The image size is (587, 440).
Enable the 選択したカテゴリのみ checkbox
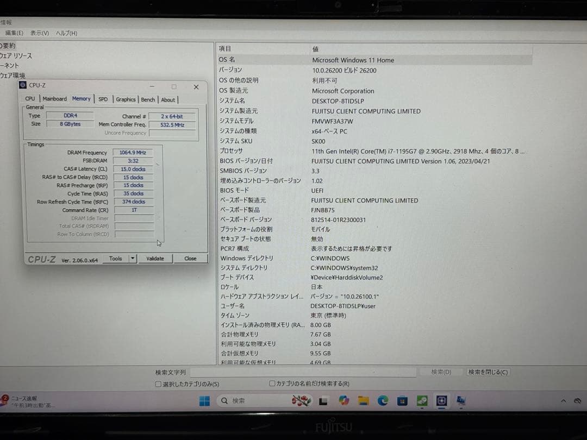pyautogui.click(x=158, y=384)
